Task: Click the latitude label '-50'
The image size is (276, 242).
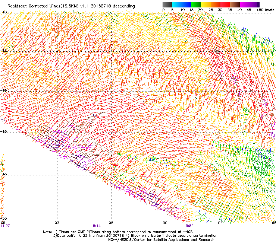Action: click(3, 218)
